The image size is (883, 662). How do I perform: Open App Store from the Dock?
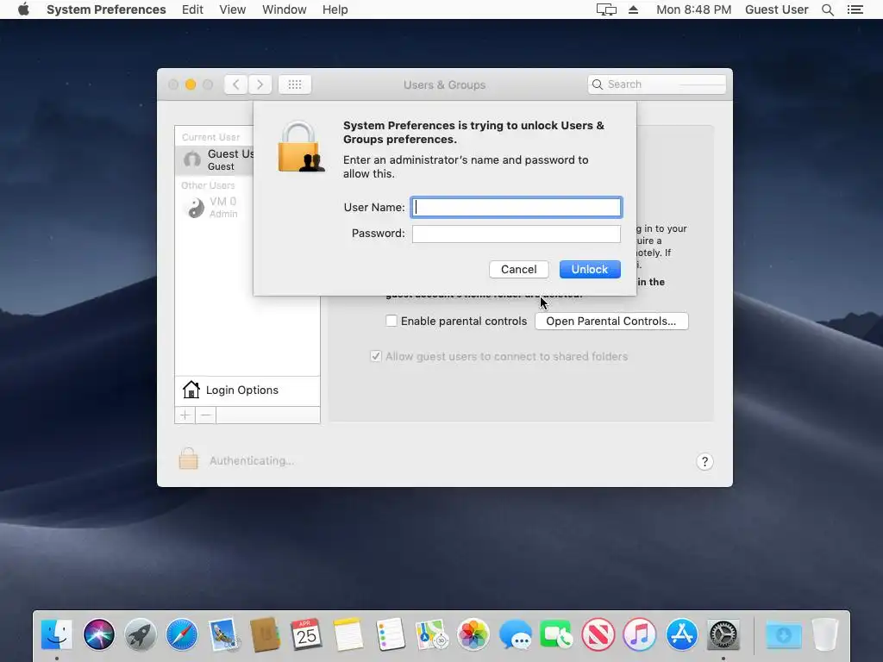coord(681,634)
